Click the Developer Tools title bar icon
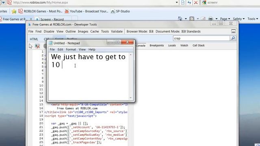Image resolution: width=260 pixels, height=146 pixels. coord(30,24)
